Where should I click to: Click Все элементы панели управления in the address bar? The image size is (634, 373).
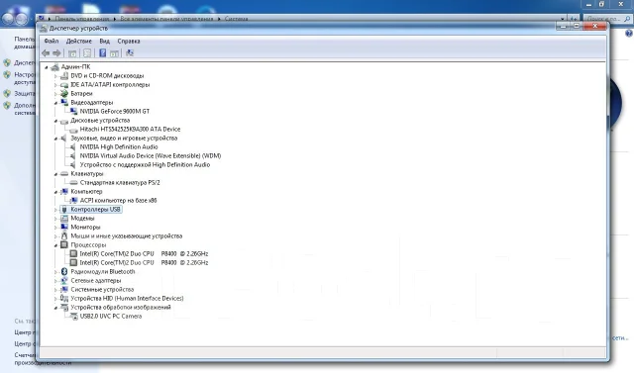(166, 19)
